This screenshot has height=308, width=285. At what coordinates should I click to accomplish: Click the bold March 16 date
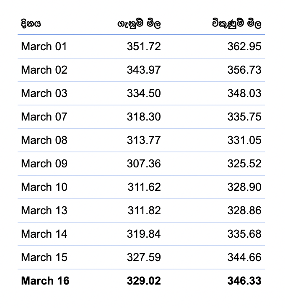tap(45, 281)
